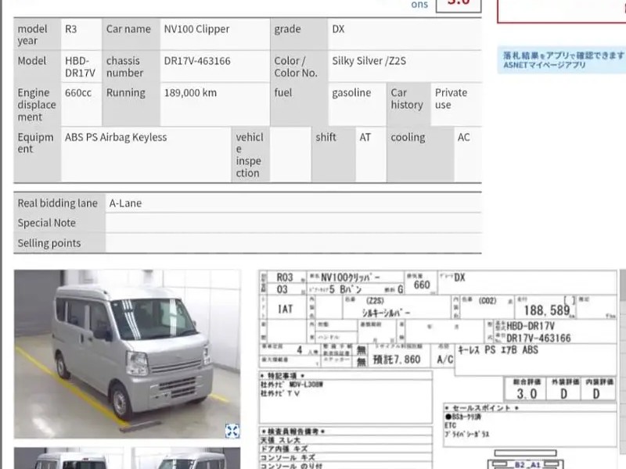Click the 'Running' label cell
The height and width of the screenshot is (469, 626).
tap(131, 105)
